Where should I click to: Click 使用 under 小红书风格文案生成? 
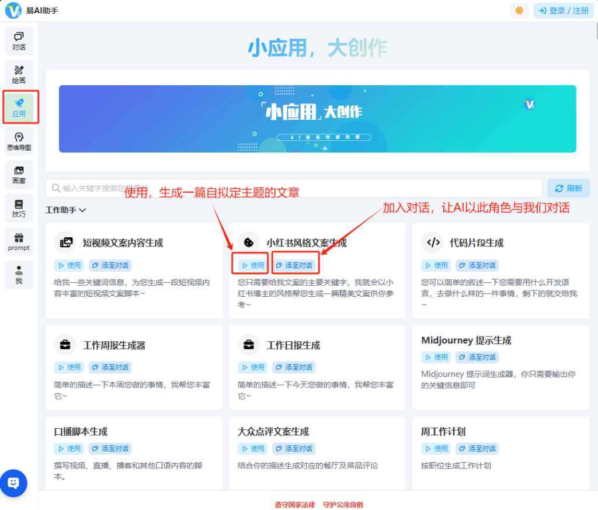click(253, 265)
